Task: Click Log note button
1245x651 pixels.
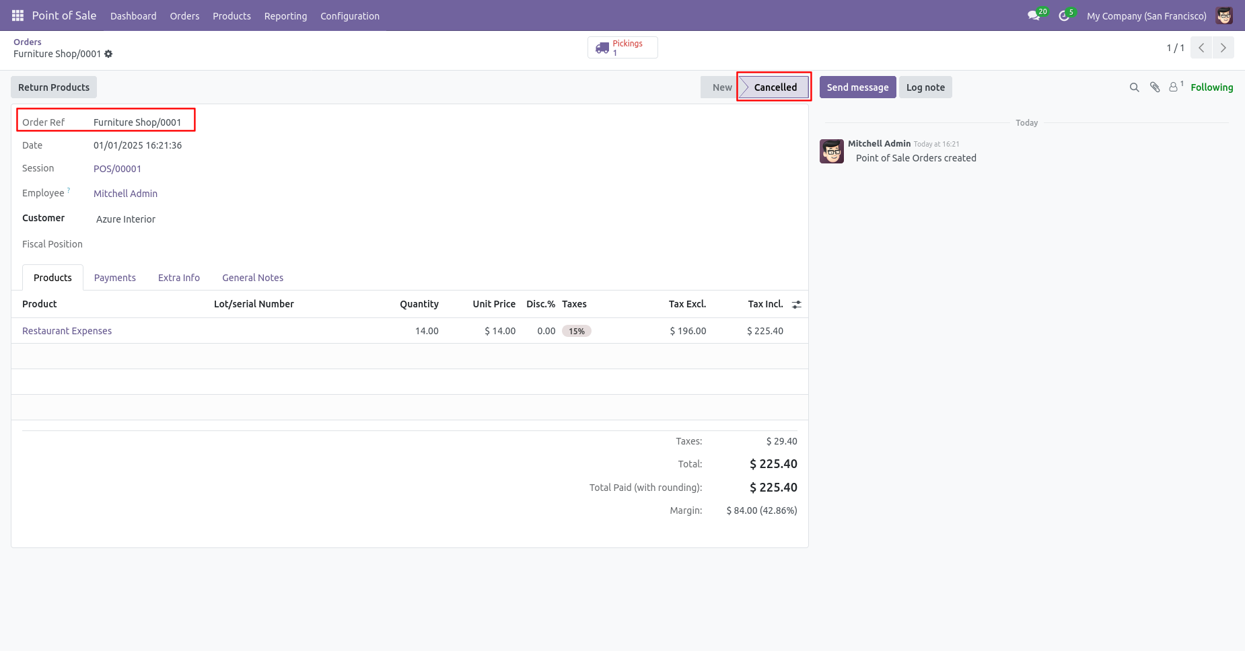Action: coord(925,87)
